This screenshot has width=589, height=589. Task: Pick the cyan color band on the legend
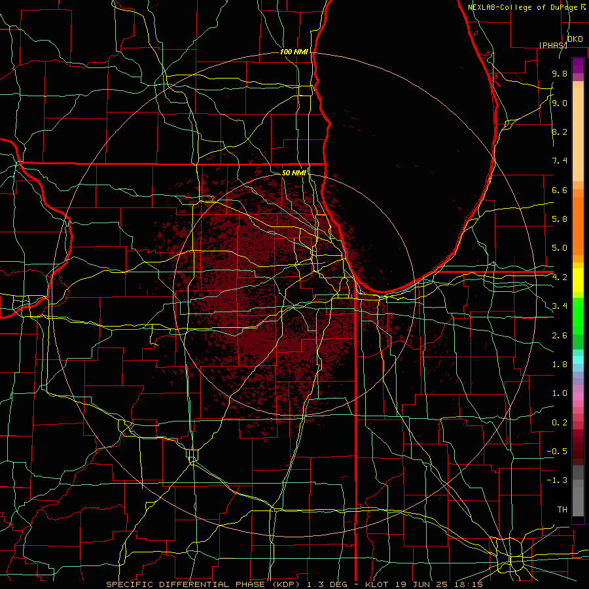click(578, 360)
